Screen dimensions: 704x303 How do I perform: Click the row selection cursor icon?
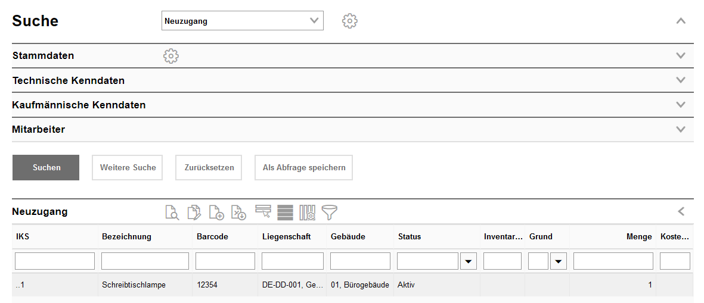(263, 212)
